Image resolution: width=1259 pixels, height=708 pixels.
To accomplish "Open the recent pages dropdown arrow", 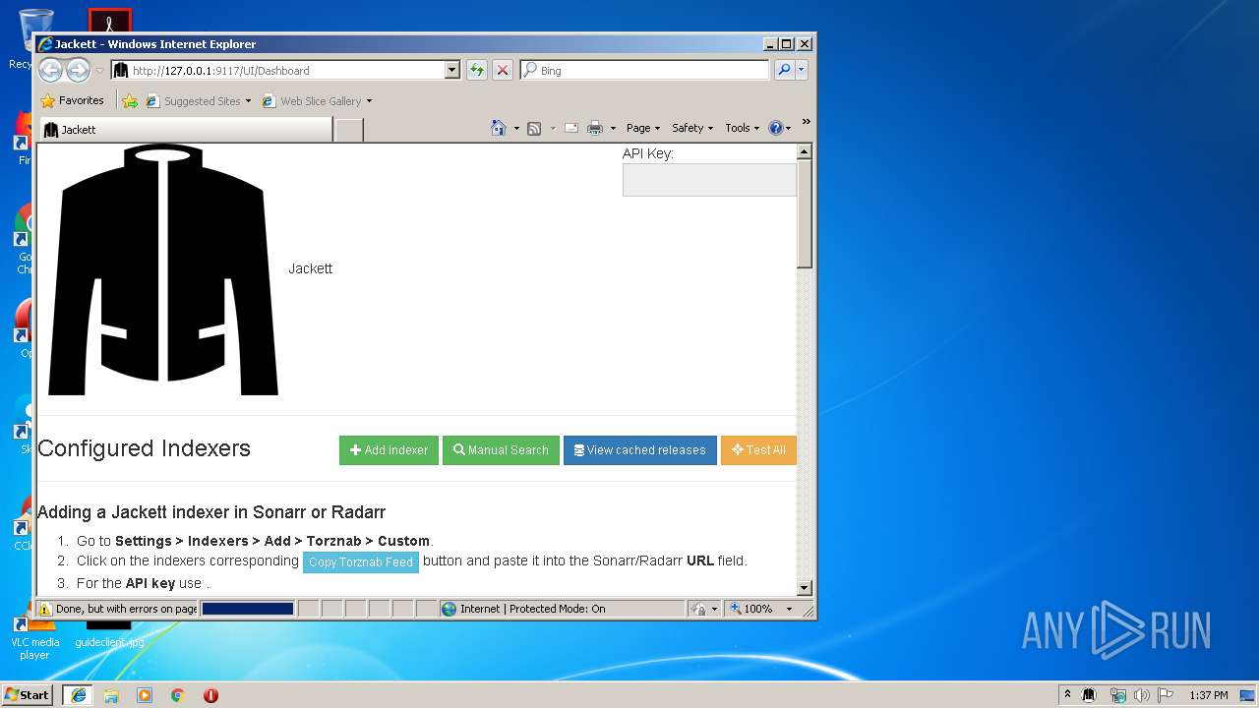I will (99, 71).
